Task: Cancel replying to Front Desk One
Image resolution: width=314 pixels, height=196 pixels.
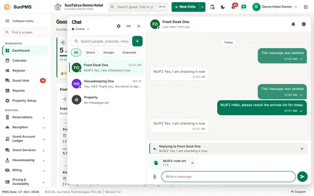Action: point(302,149)
